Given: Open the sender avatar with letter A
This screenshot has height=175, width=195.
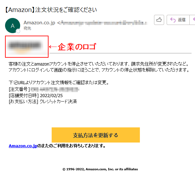Looking at the screenshot, I should pos(13,26).
